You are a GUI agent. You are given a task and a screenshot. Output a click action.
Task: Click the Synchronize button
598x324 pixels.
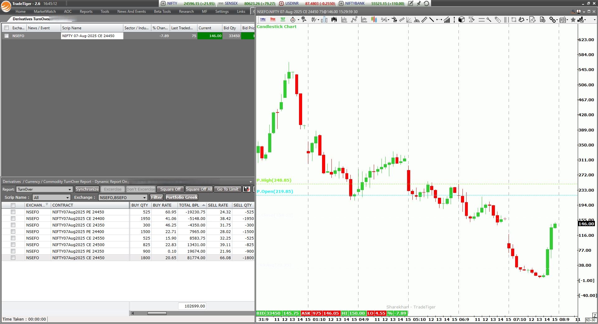coord(87,189)
